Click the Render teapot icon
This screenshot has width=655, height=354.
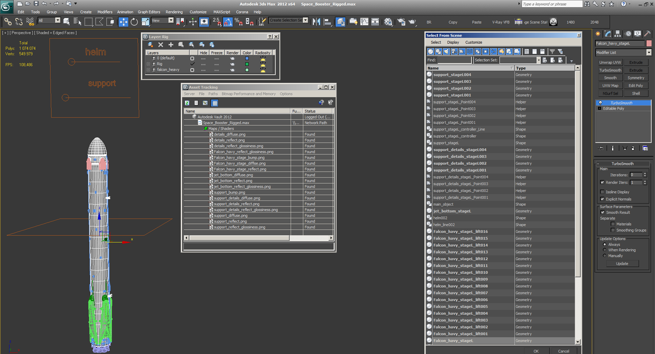412,22
